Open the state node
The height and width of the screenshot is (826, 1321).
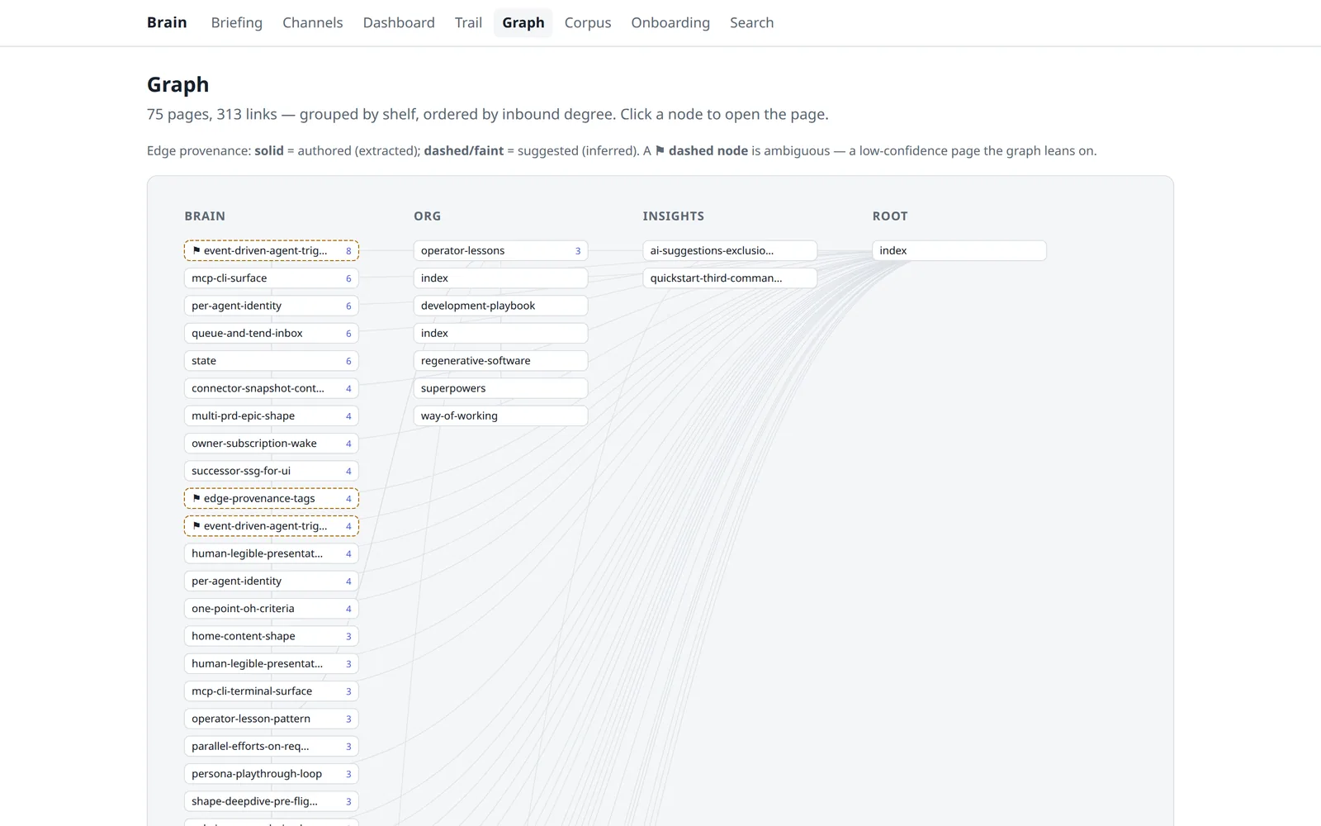pyautogui.click(x=272, y=361)
